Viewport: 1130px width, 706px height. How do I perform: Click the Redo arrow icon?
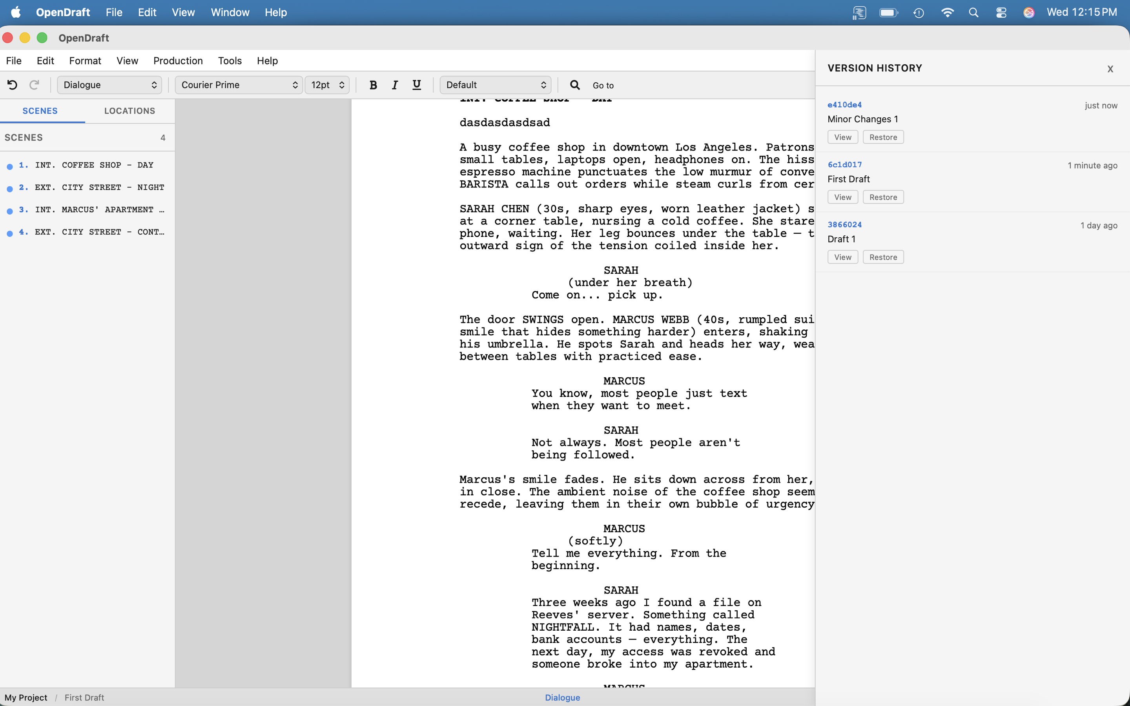(x=34, y=85)
